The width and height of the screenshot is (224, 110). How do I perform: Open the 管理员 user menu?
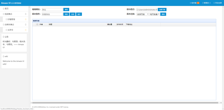pyautogui.click(x=206, y=3)
